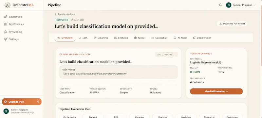Click the My Pipelines icon
The width and height of the screenshot is (262, 118).
pos(6,24)
